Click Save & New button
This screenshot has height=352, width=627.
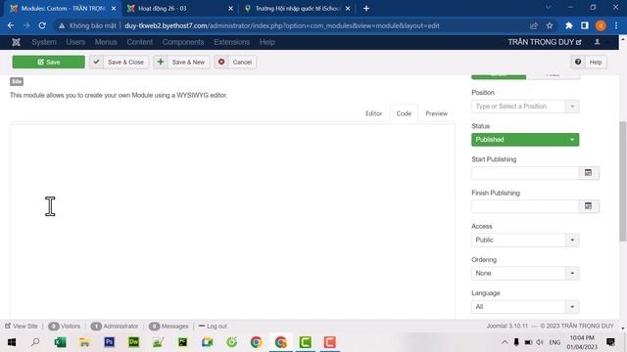[181, 63]
